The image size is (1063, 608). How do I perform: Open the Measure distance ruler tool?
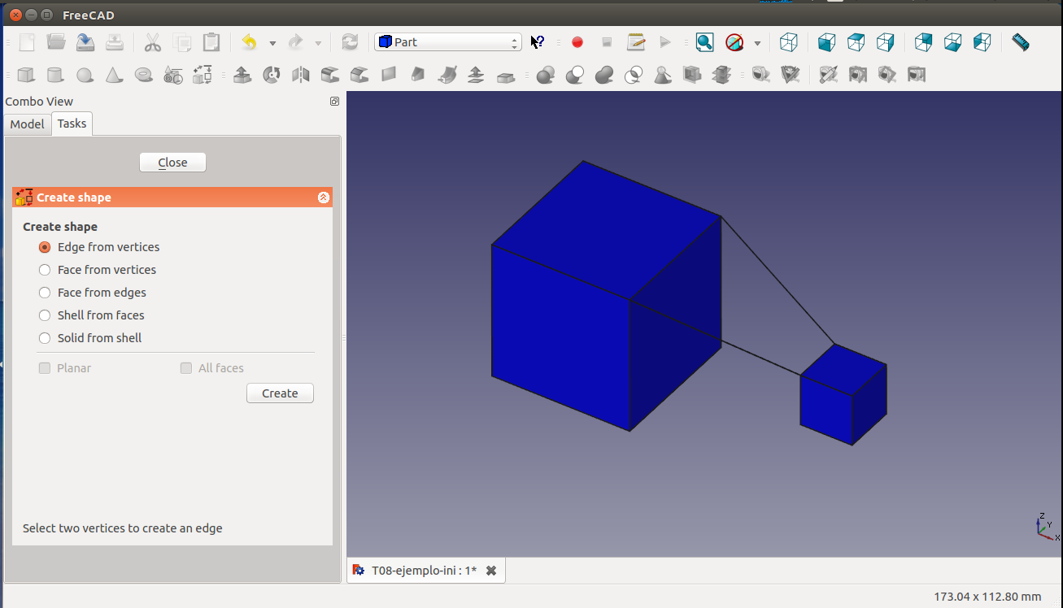click(x=1020, y=42)
